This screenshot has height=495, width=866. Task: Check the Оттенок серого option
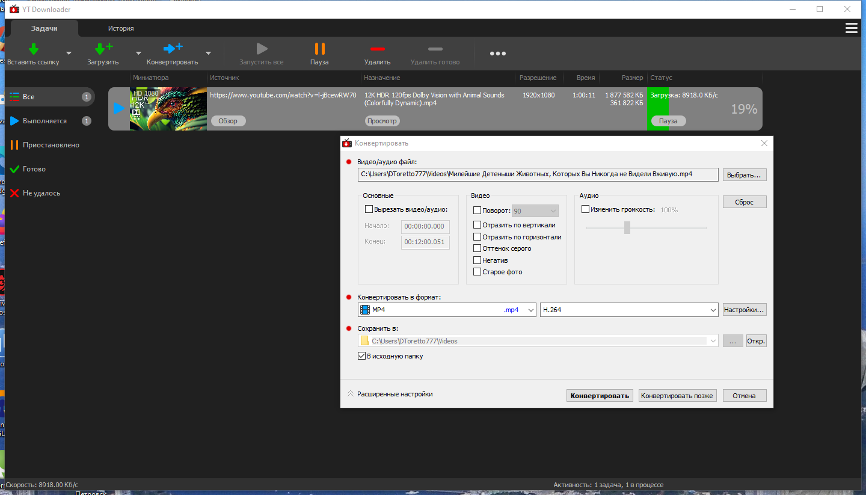(x=478, y=248)
